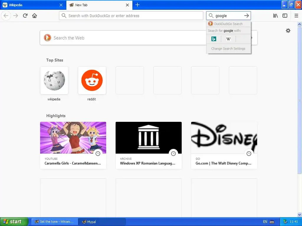Click the search box containing google
Viewport: 302px width, 226px height.
click(x=229, y=16)
